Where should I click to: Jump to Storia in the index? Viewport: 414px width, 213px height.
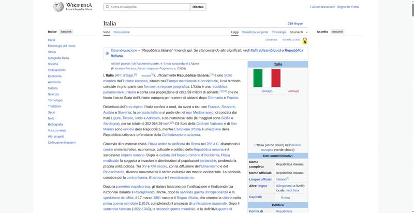click(x=52, y=52)
